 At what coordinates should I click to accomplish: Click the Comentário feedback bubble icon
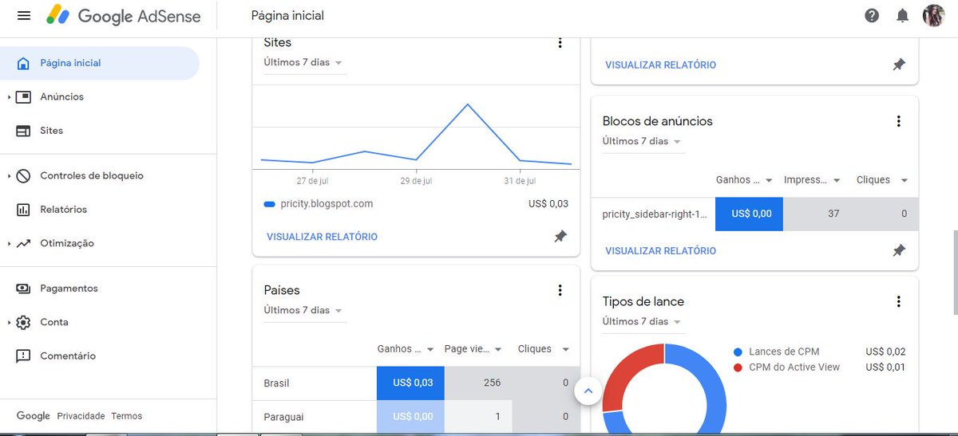click(24, 356)
